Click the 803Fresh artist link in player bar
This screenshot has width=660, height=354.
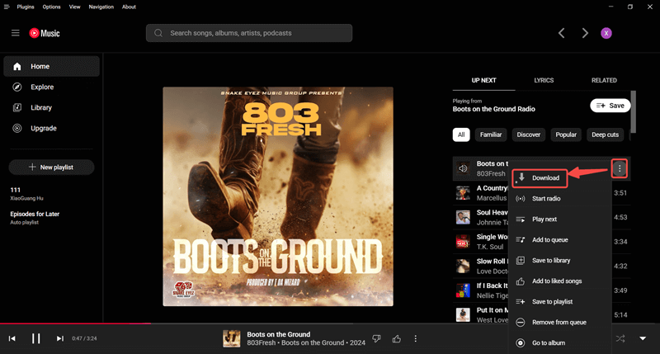coord(262,342)
